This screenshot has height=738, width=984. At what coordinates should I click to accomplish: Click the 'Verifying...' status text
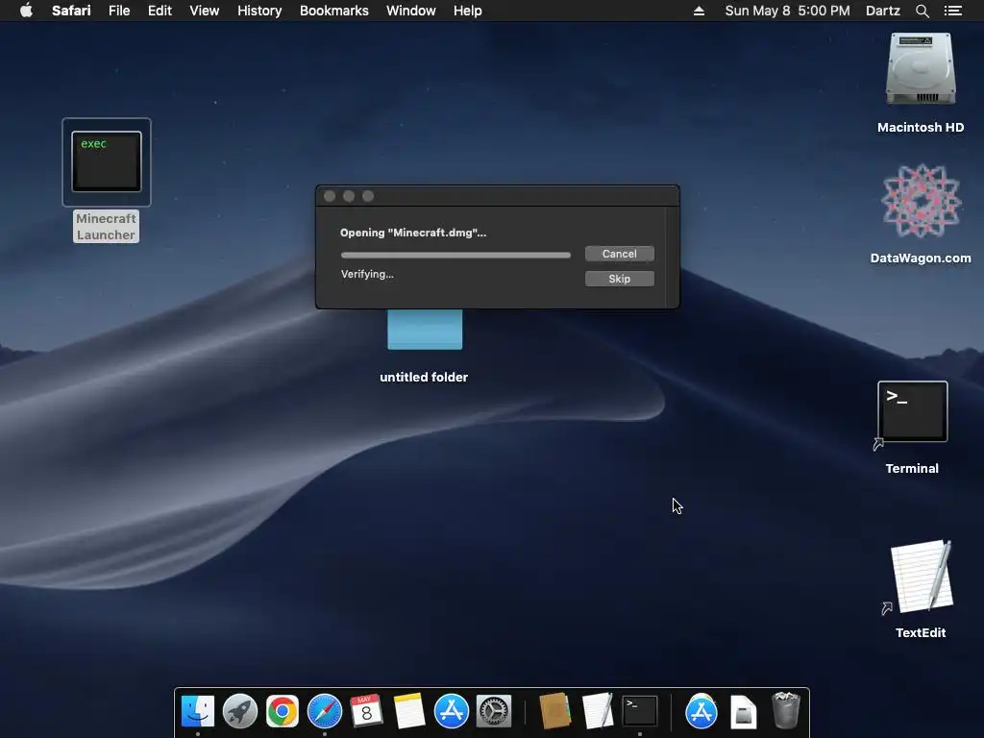click(367, 274)
